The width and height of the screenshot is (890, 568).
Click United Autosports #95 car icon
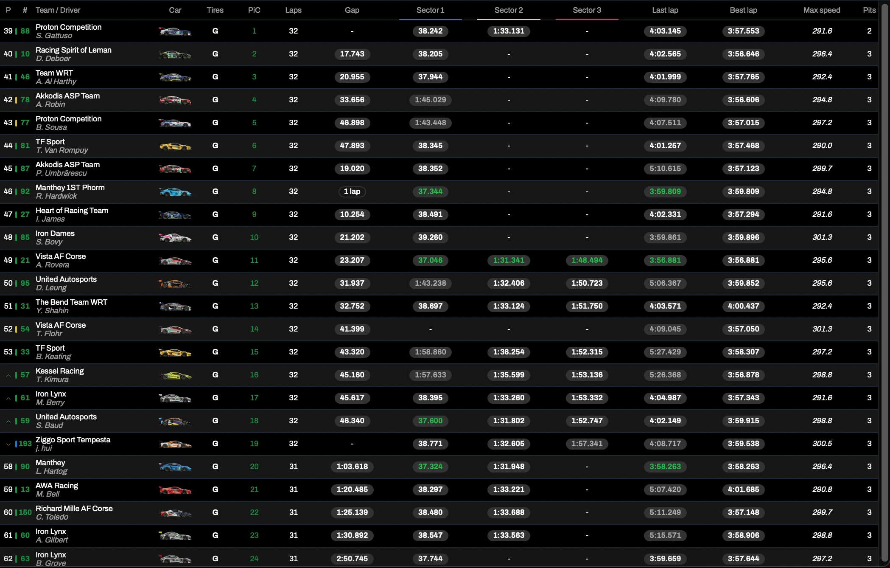tap(175, 283)
